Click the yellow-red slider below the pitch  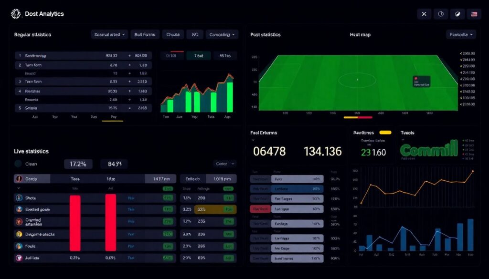coord(358,117)
